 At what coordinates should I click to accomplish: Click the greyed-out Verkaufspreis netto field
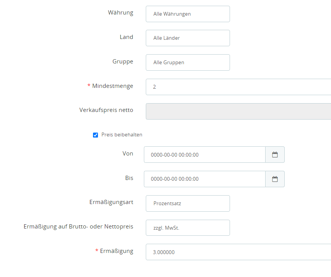click(x=238, y=112)
